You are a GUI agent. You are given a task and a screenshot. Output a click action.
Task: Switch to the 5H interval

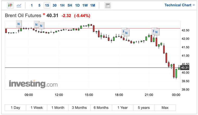point(70,5)
